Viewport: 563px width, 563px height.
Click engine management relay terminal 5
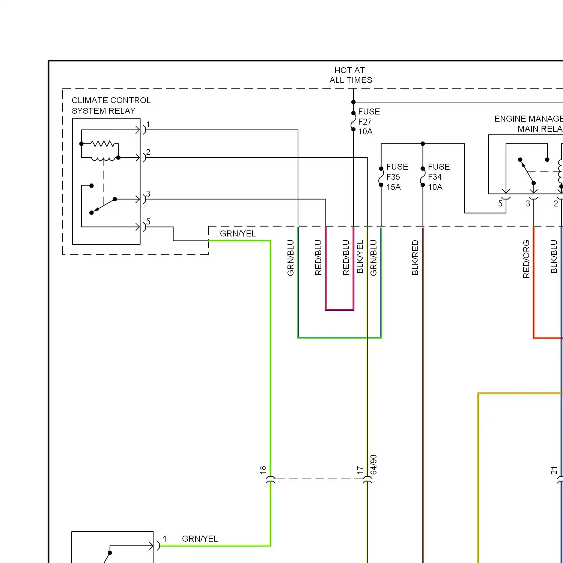[500, 203]
